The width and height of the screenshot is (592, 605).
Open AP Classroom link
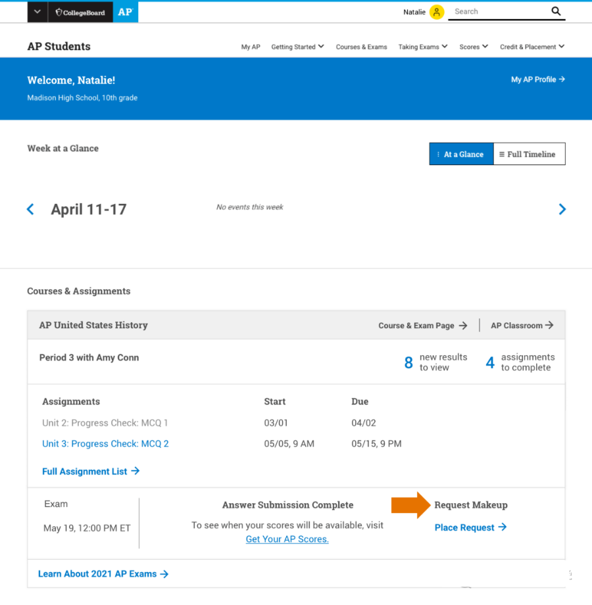point(522,326)
